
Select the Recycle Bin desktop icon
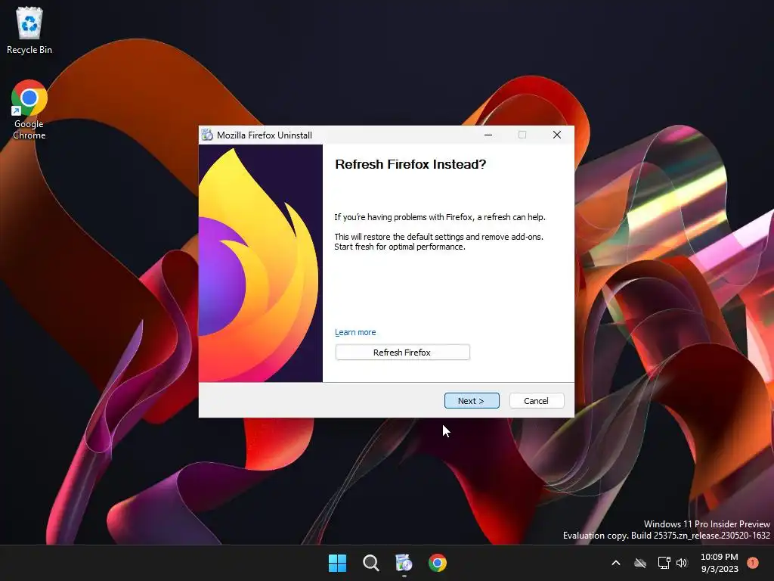pos(29,30)
